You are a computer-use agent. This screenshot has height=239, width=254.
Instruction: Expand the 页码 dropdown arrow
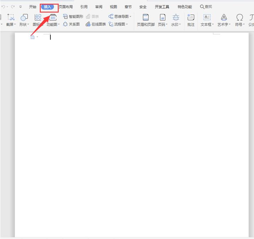pos(167,24)
